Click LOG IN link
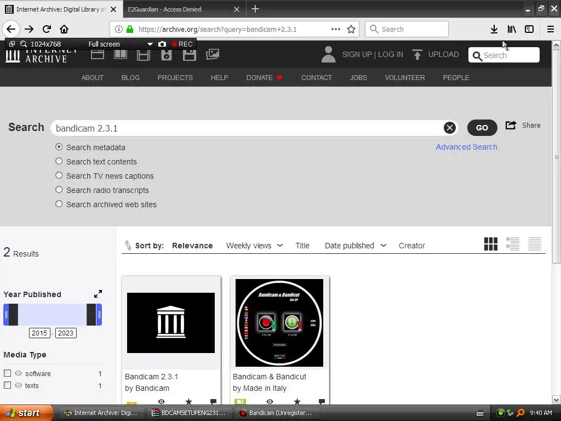The height and width of the screenshot is (421, 561). coord(390,54)
